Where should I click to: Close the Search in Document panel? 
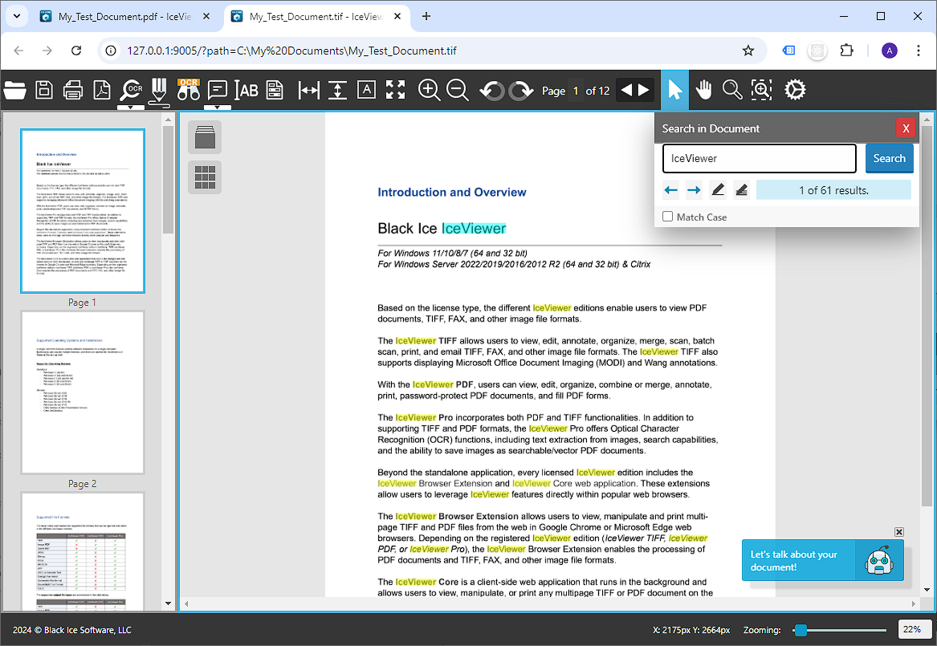(x=906, y=128)
